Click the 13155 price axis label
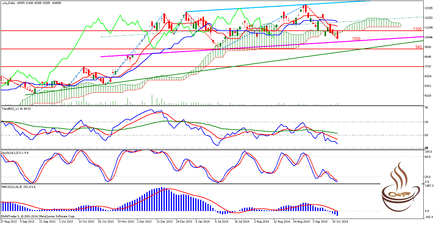Screen dimensions: 438x225 click(x=430, y=8)
